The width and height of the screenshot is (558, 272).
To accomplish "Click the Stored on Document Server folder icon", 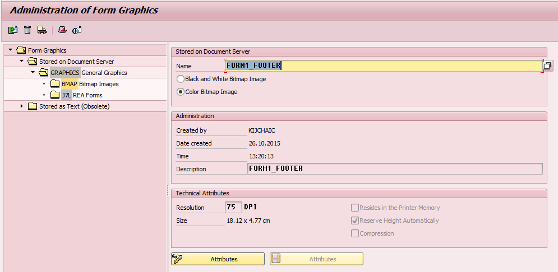I will (x=33, y=62).
